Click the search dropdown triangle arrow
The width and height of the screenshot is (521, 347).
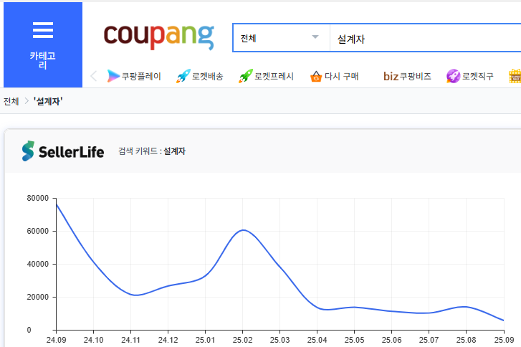coord(315,37)
